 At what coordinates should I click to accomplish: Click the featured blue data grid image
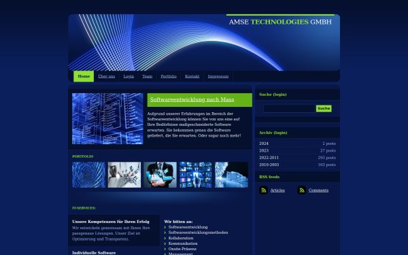pyautogui.click(x=107, y=118)
